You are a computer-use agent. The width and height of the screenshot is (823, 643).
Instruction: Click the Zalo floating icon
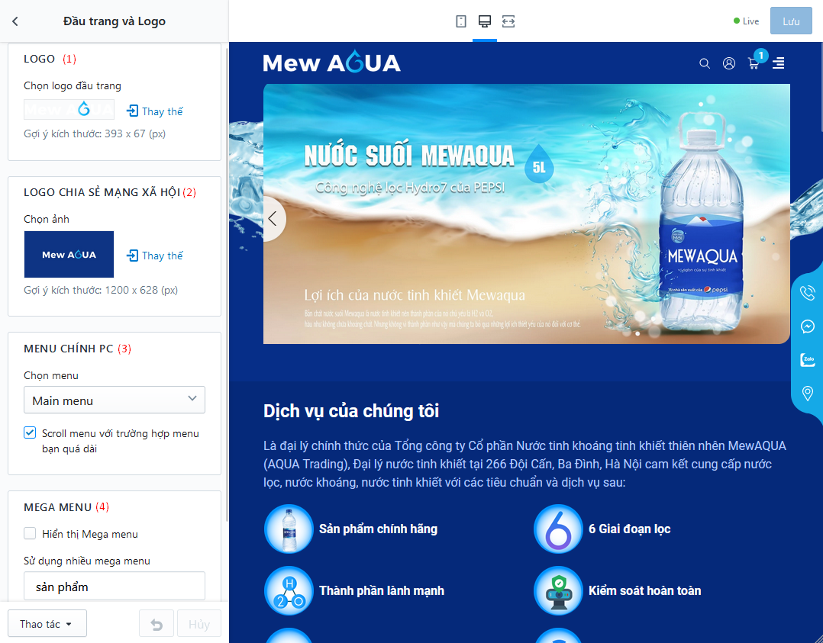pyautogui.click(x=807, y=360)
